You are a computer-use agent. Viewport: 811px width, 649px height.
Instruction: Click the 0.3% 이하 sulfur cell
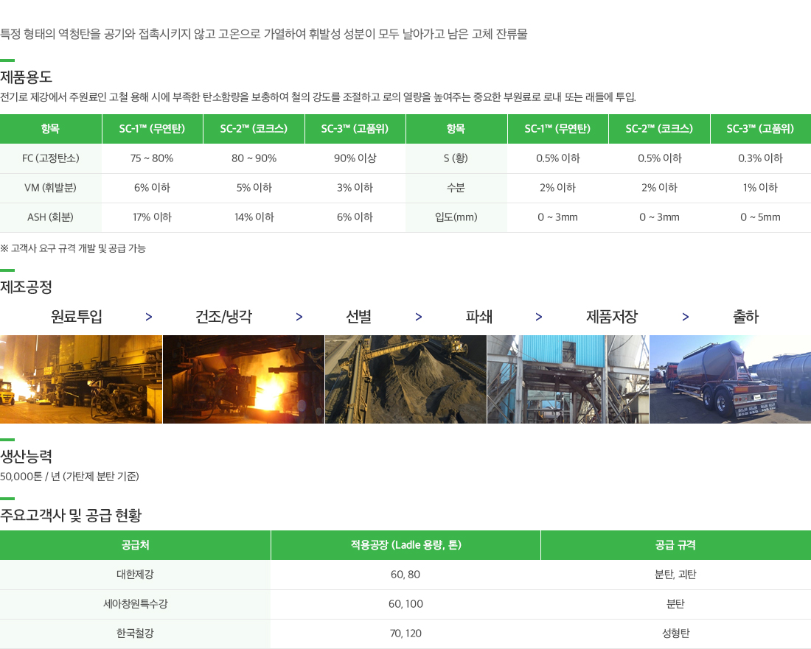[x=760, y=158]
